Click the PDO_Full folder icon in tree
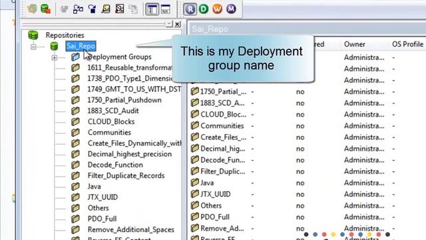 click(x=75, y=219)
